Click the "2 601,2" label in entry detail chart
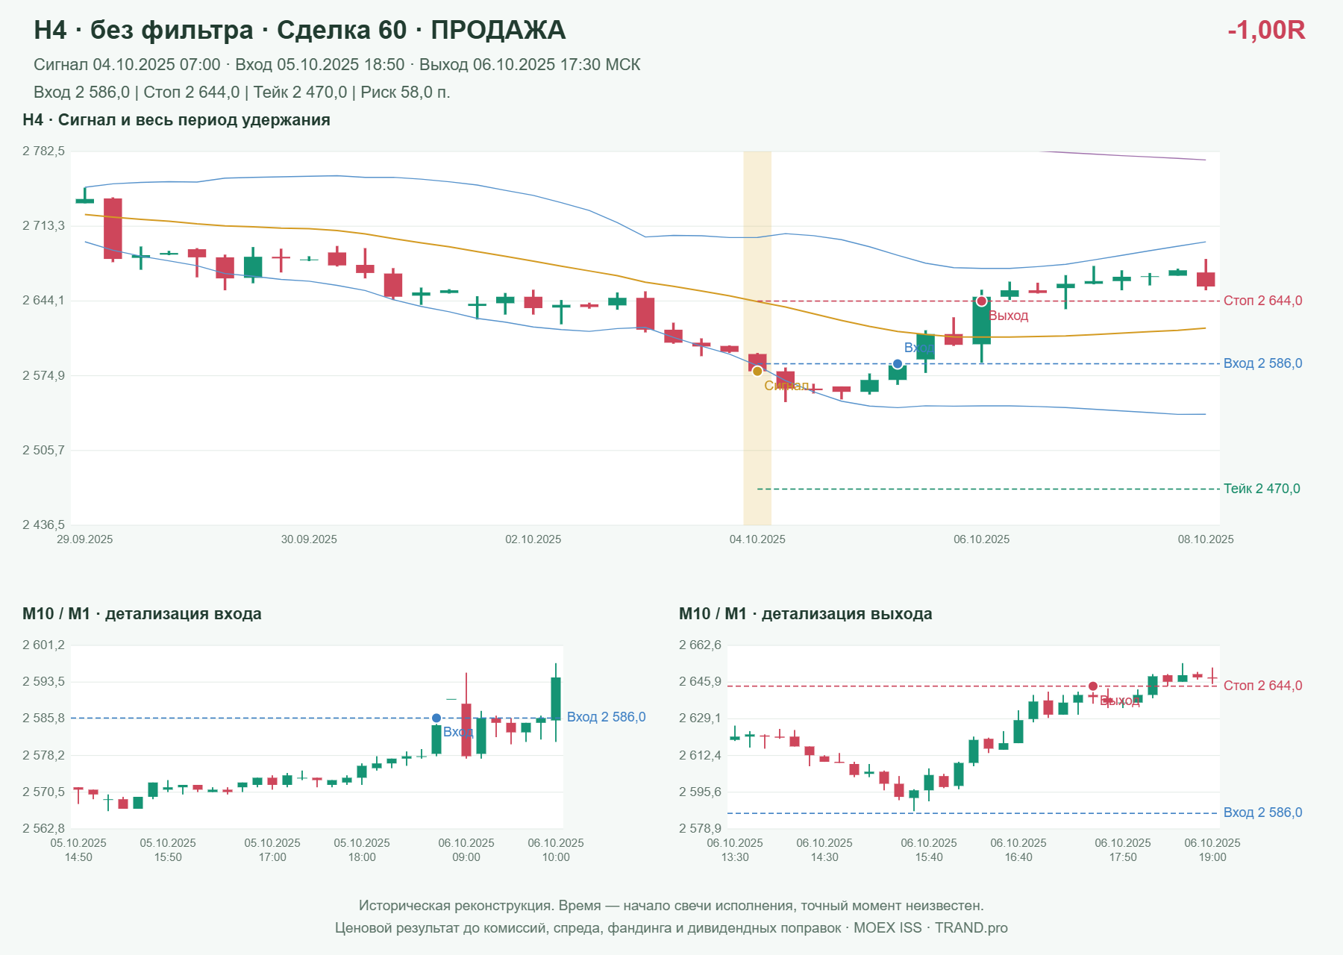This screenshot has width=1343, height=955. point(43,645)
